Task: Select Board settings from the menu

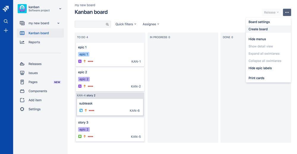Action: click(259, 22)
